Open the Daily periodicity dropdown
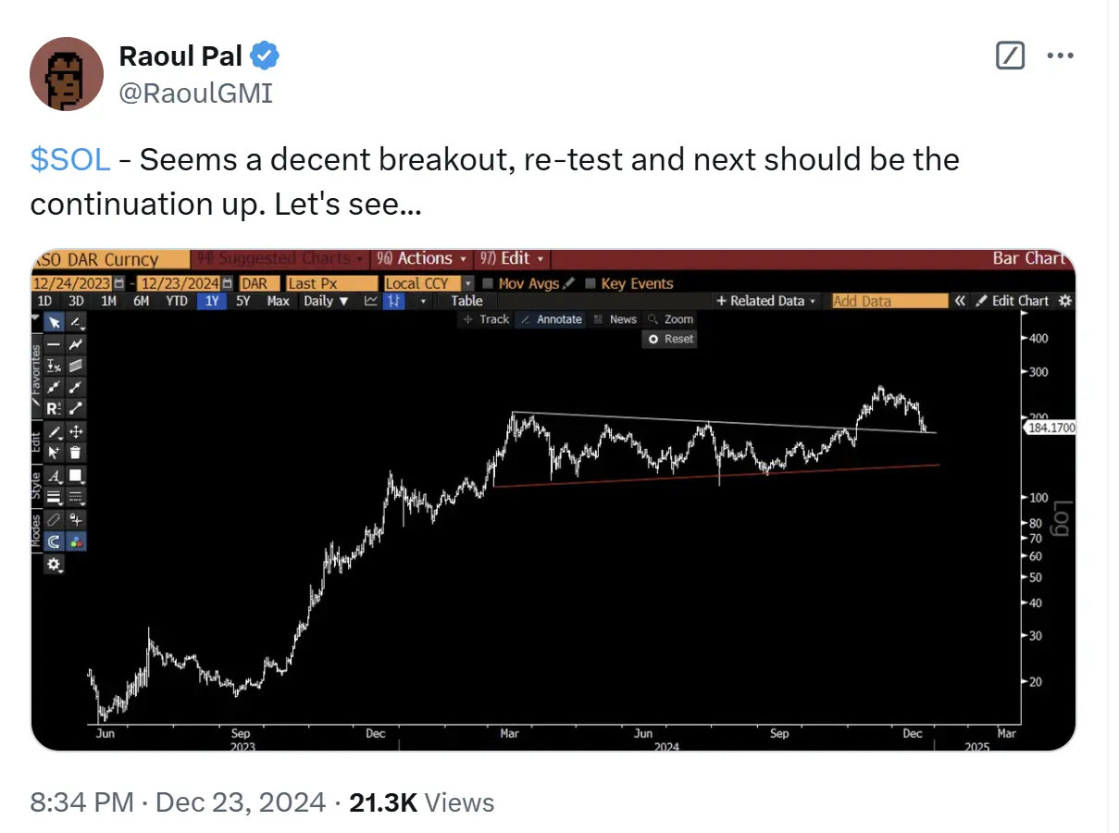 (327, 301)
